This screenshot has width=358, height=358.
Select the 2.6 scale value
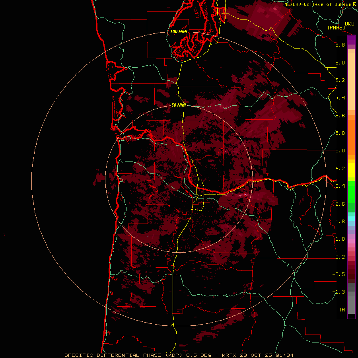click(340, 204)
